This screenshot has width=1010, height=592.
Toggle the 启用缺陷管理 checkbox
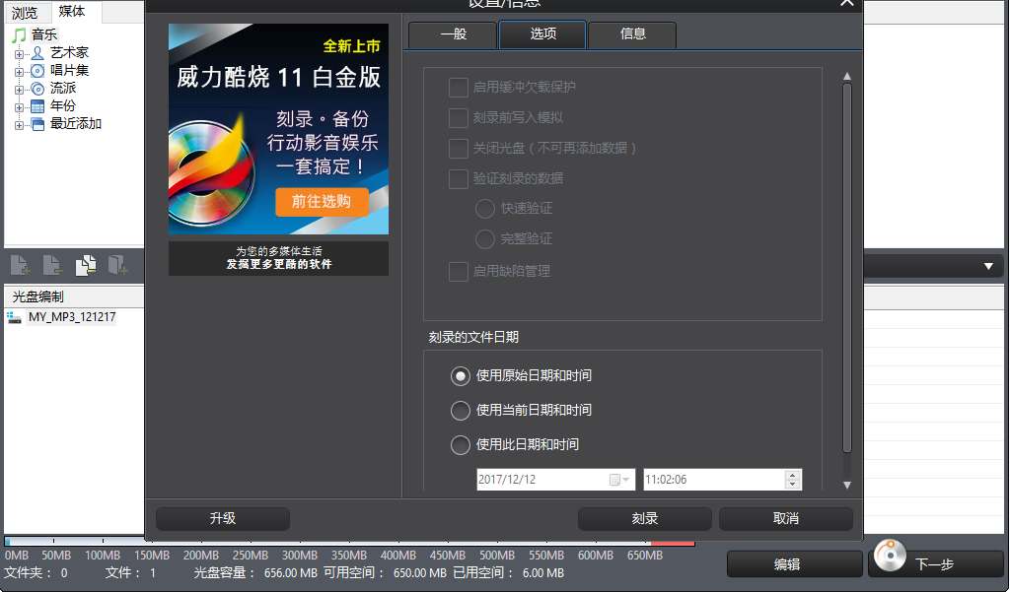click(x=458, y=272)
